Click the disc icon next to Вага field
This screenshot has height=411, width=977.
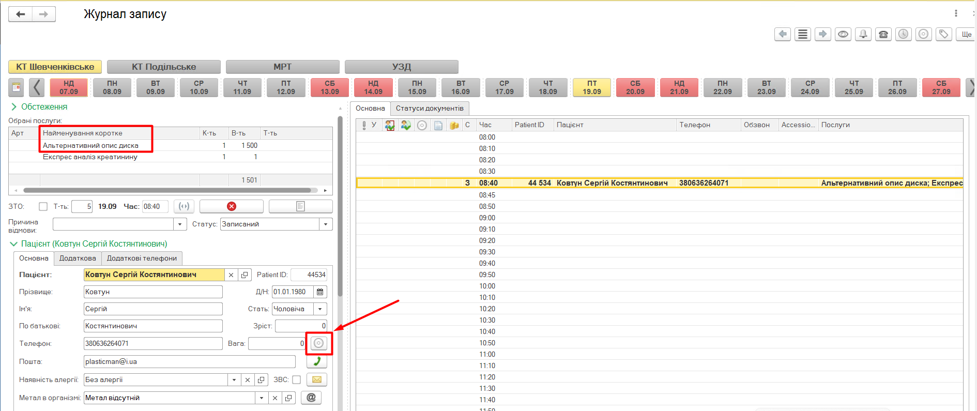point(318,343)
